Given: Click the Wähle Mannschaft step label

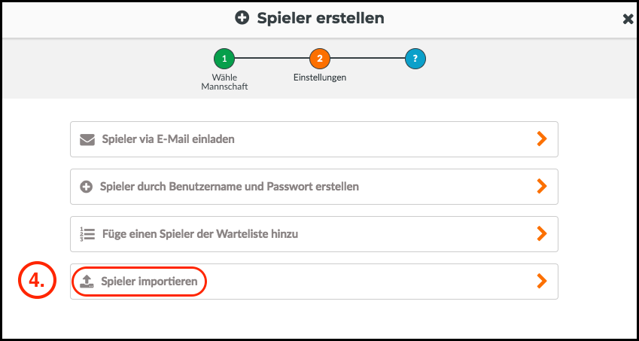Looking at the screenshot, I should point(224,82).
